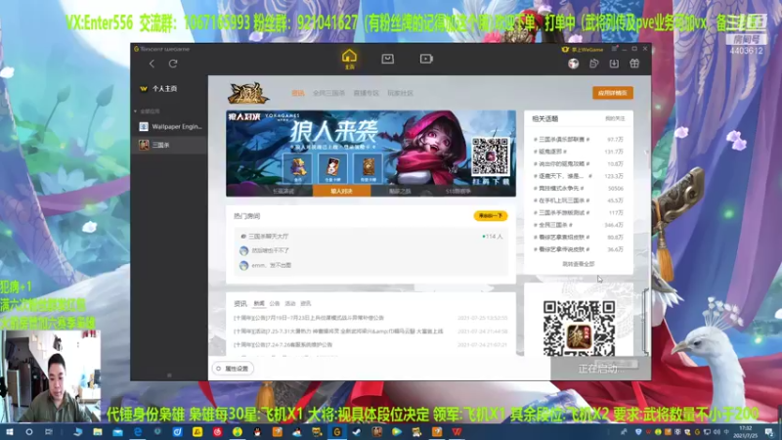Select the 狼人对决 banner tab
This screenshot has width=782, height=440.
pyautogui.click(x=341, y=191)
